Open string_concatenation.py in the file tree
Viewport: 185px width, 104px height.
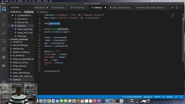pos(23,59)
